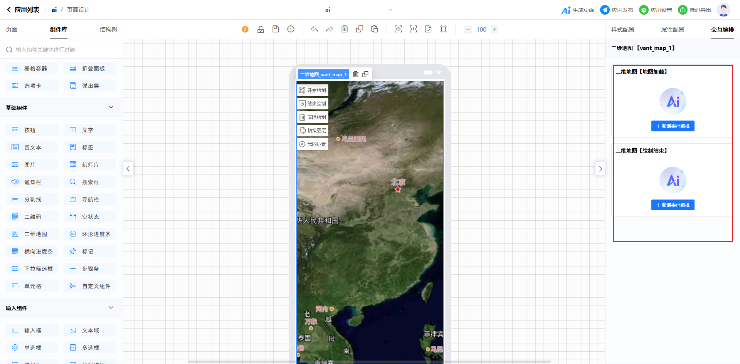Click the crop frame icon in toolbar
The height and width of the screenshot is (364, 740).
click(444, 29)
